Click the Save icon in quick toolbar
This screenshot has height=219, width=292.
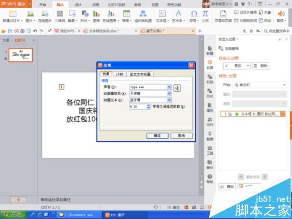point(10,31)
